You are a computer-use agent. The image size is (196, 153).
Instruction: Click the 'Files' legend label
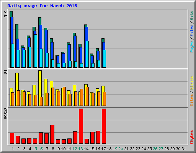(x=191, y=31)
